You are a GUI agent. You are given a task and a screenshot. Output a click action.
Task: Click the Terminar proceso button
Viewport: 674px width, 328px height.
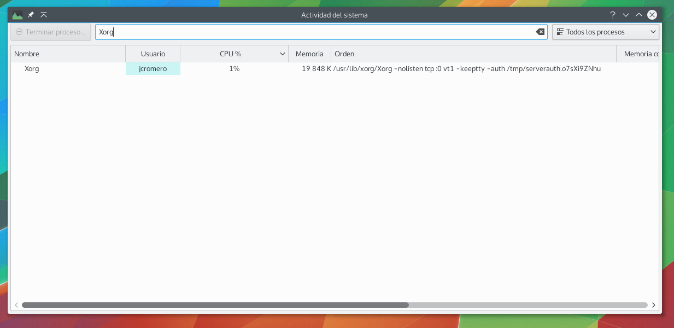[x=50, y=32]
